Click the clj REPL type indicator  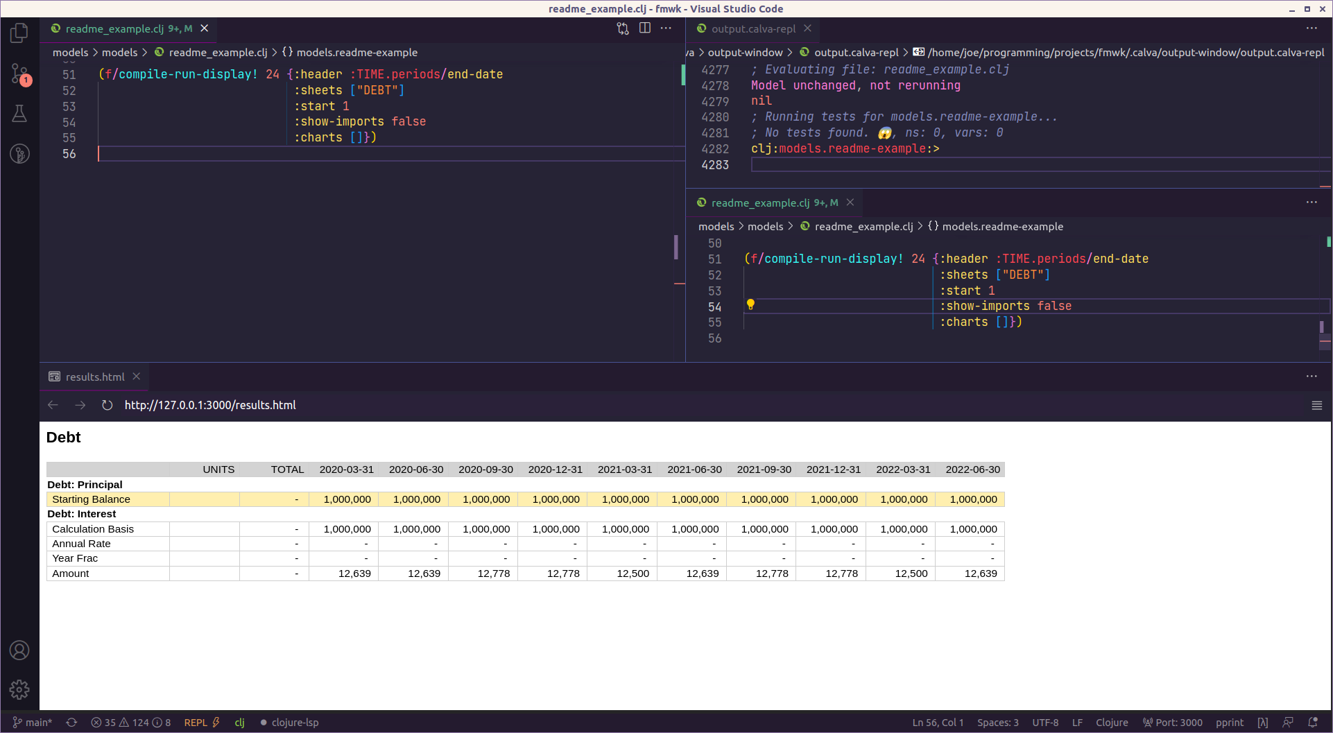coord(239,723)
